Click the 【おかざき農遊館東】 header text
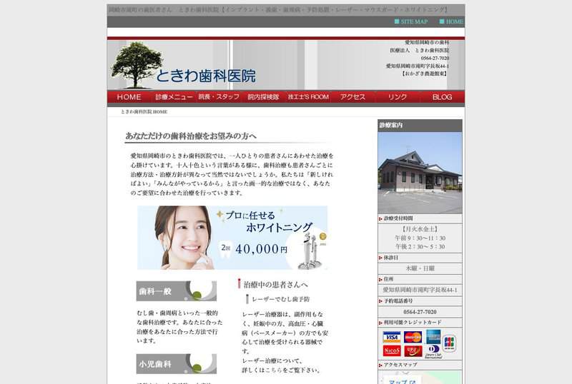Screen dimensions: 572x384 click(x=425, y=74)
